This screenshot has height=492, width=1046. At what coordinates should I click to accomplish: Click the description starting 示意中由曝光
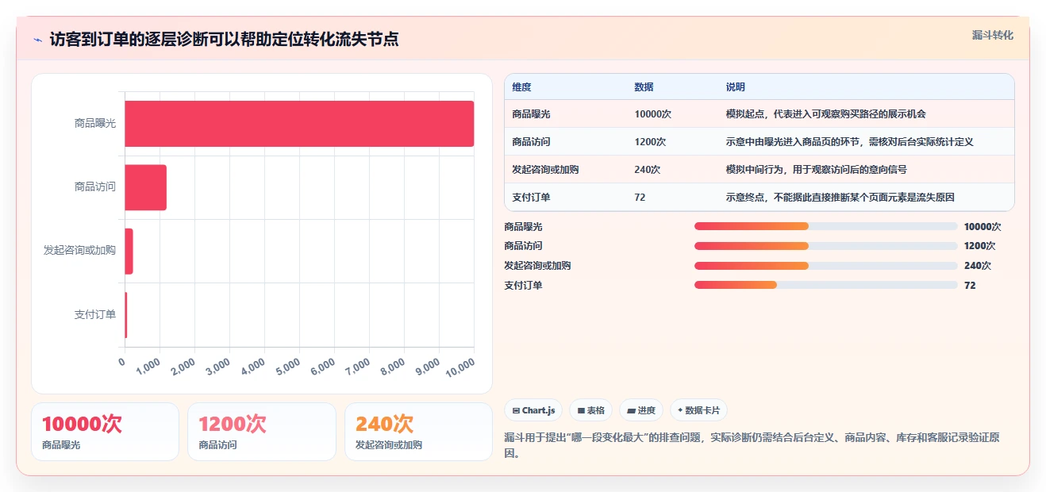pyautogui.click(x=849, y=142)
